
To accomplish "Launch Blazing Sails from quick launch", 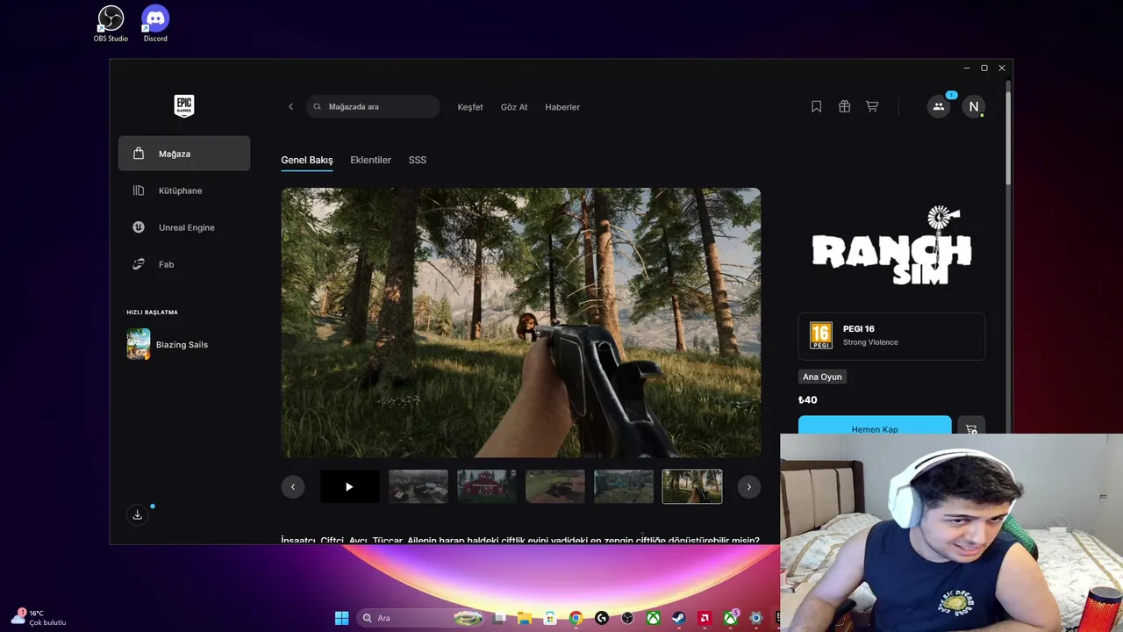I will pos(168,344).
